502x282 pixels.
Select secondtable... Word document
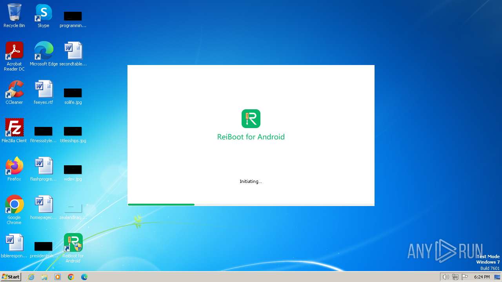click(x=73, y=54)
